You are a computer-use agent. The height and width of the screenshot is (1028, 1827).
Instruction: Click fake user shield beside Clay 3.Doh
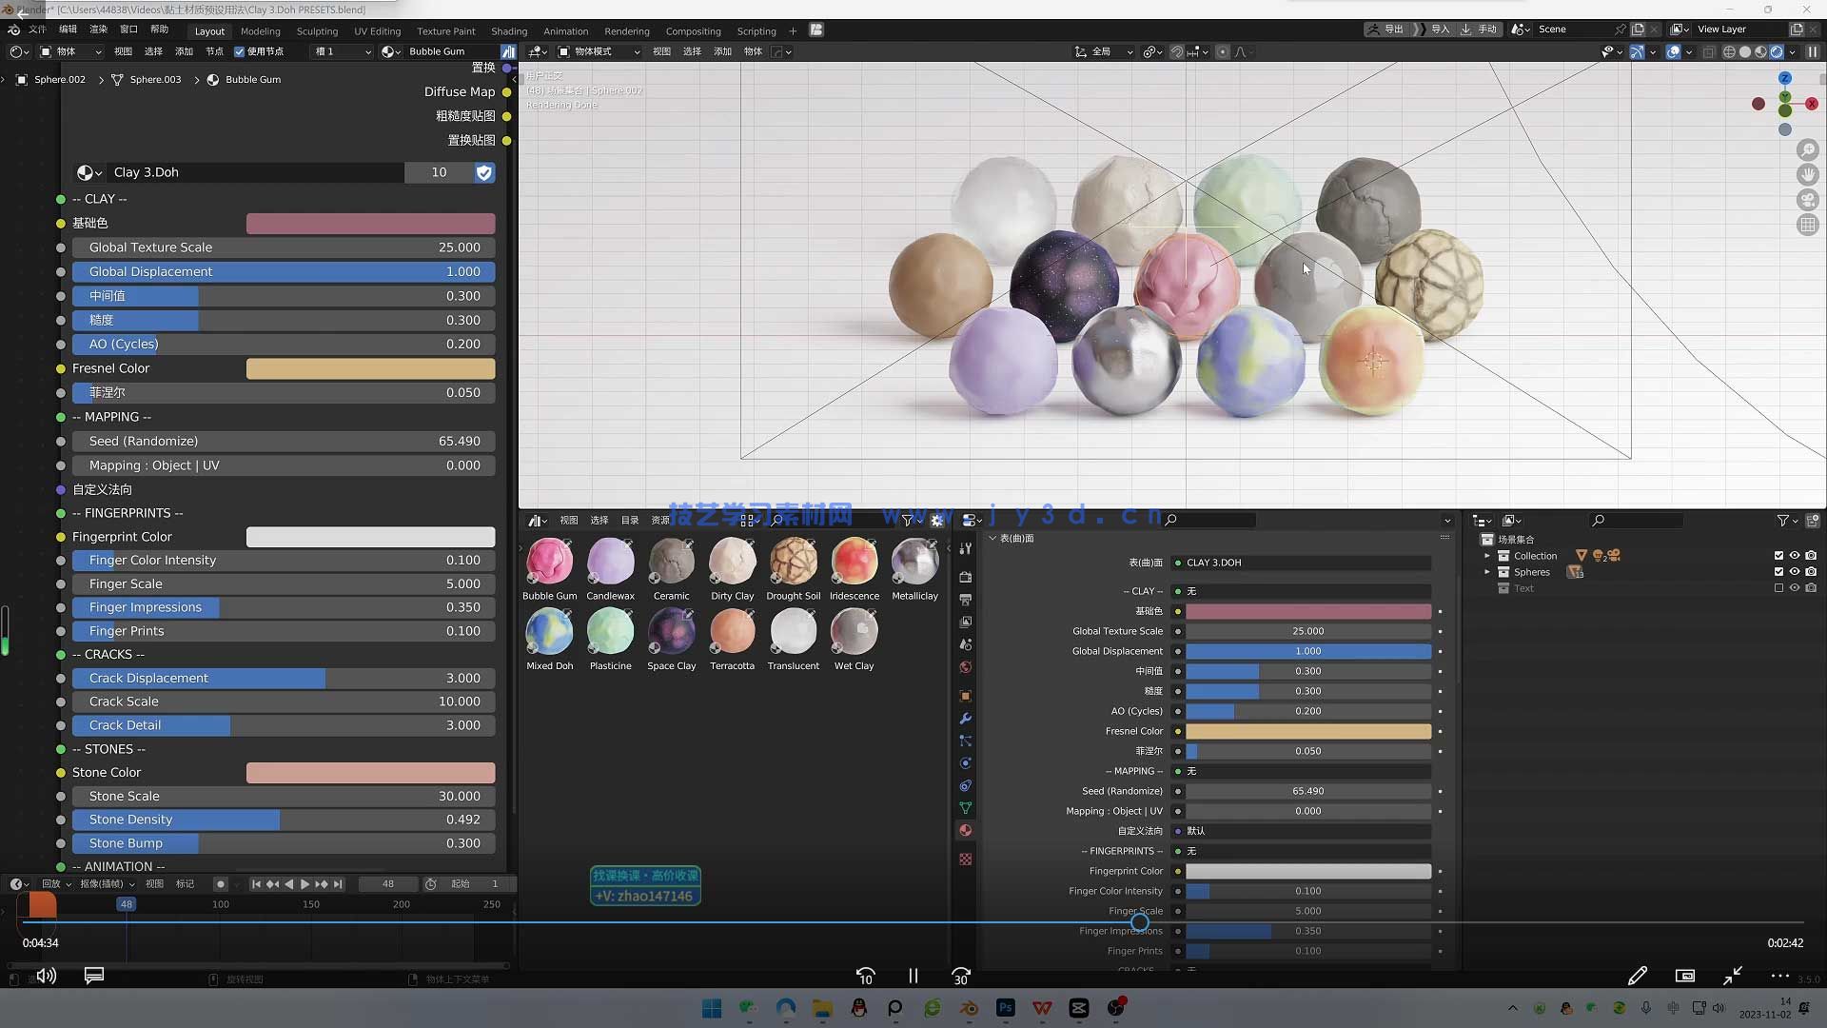coord(484,172)
